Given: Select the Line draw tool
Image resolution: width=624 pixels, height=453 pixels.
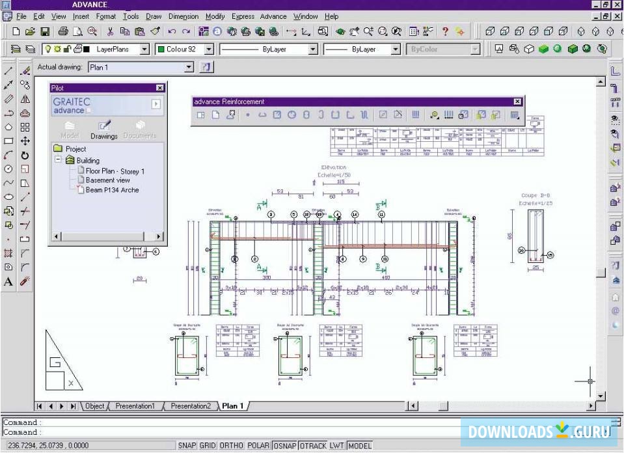Looking at the screenshot, I should [x=8, y=71].
